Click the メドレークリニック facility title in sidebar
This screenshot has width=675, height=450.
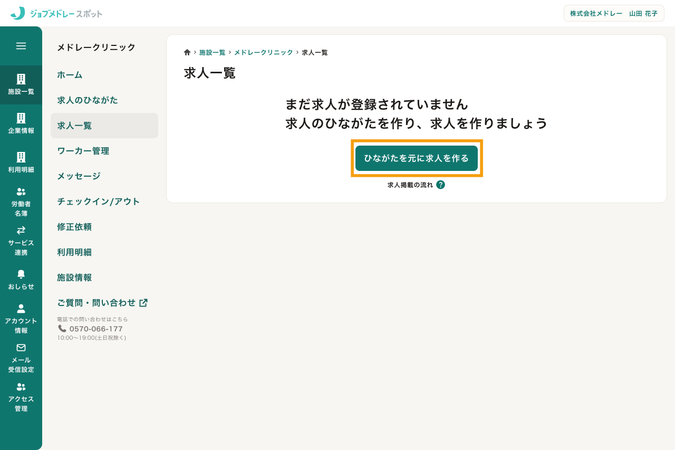tap(97, 47)
